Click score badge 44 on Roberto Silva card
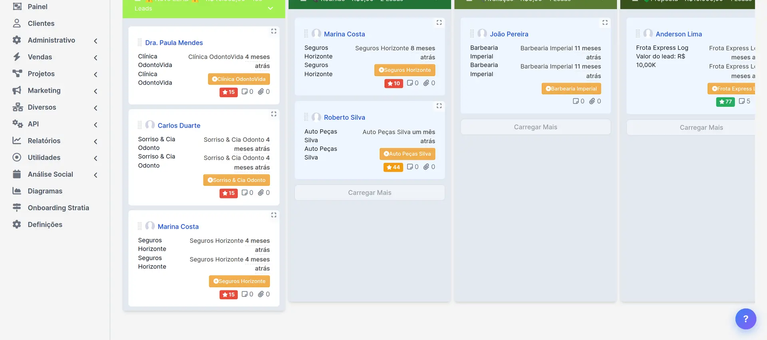This screenshot has width=767, height=340. point(393,167)
